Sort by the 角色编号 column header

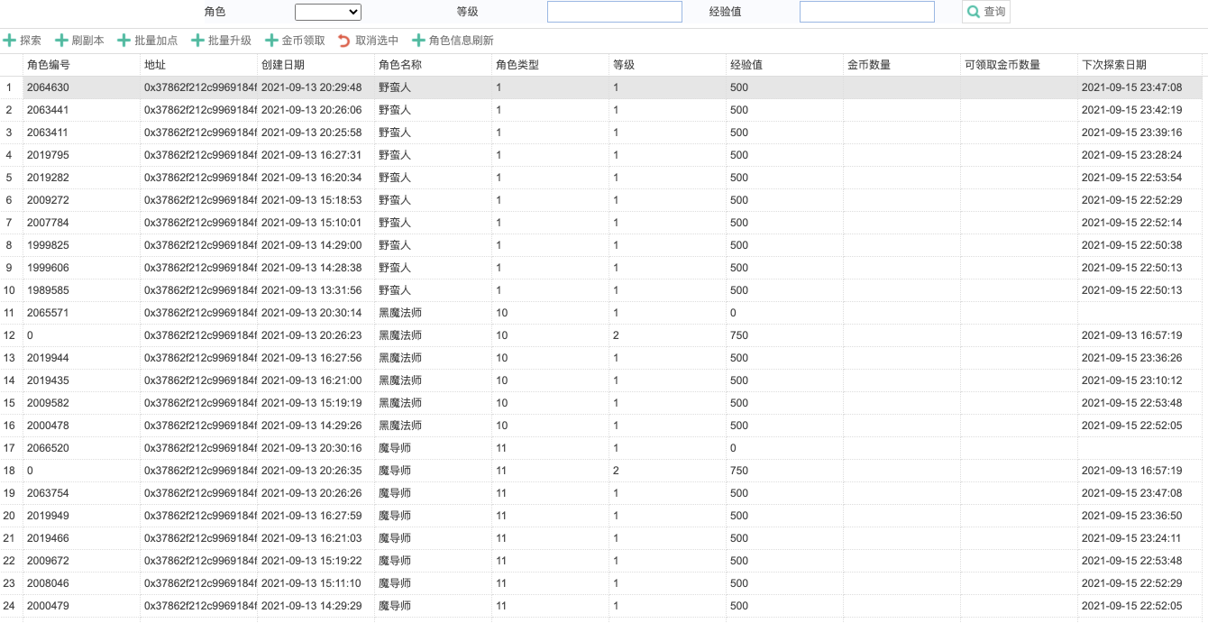pyautogui.click(x=81, y=65)
